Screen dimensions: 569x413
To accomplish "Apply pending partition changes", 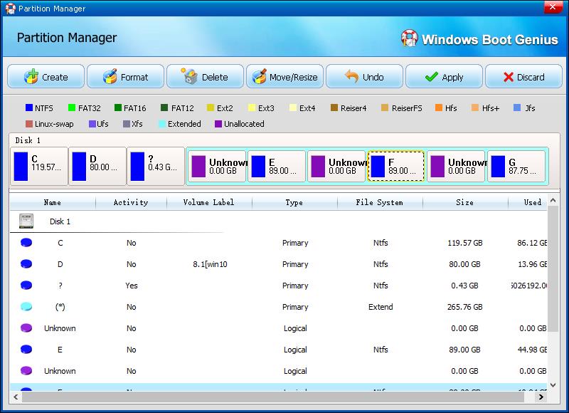I will tap(444, 77).
